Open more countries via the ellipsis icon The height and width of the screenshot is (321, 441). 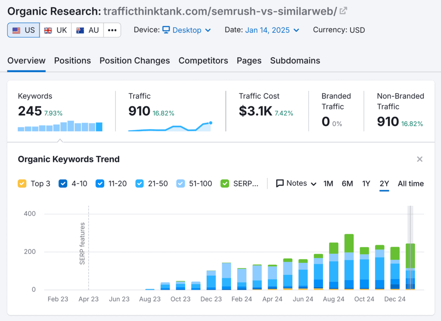coord(111,30)
